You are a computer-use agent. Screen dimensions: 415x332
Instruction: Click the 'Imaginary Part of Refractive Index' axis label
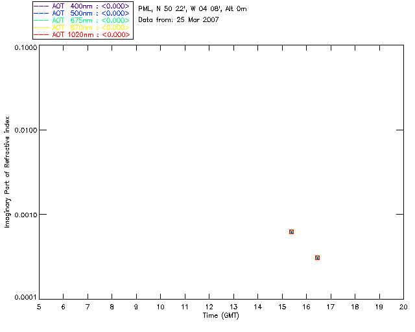7,172
